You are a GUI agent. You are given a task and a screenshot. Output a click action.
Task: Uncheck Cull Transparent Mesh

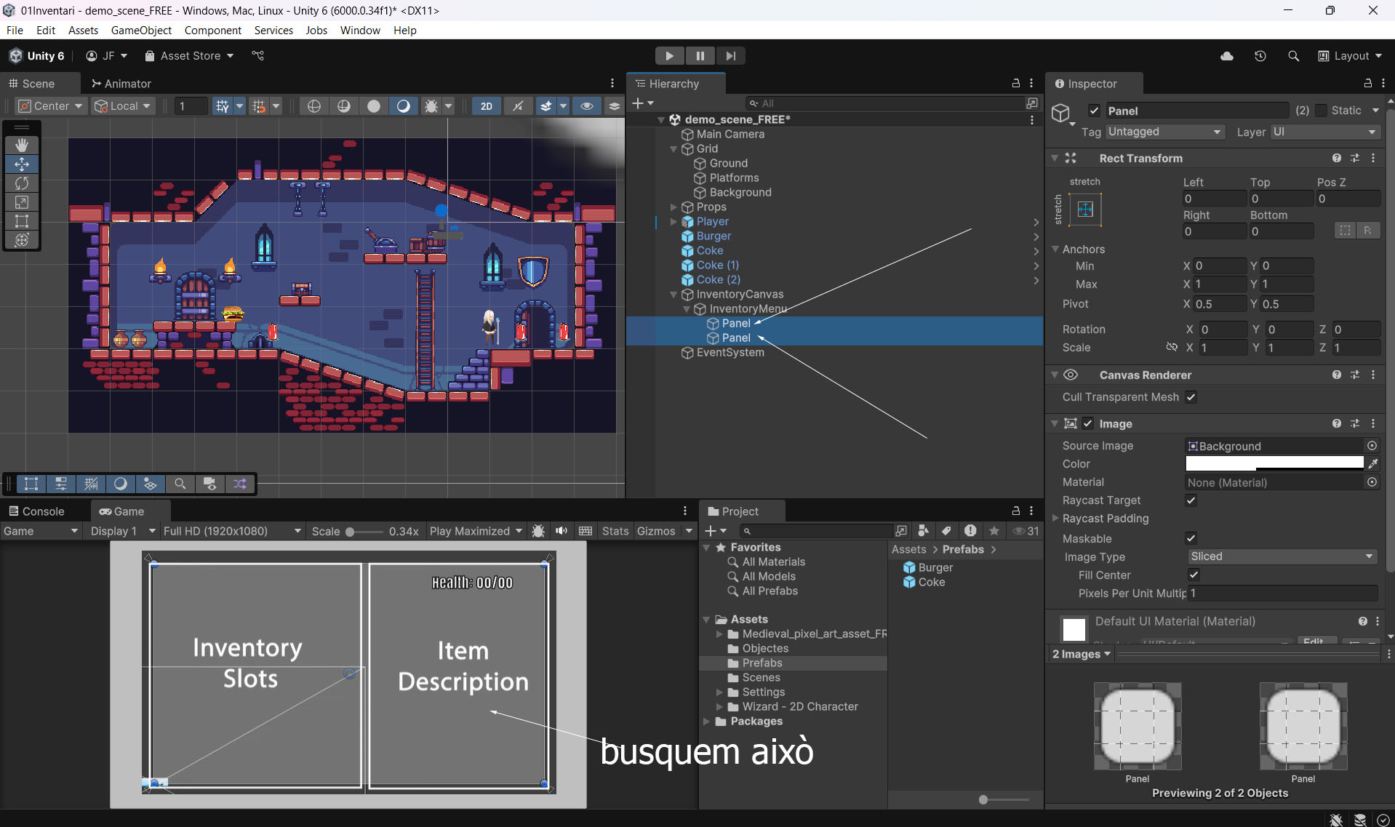pos(1191,397)
